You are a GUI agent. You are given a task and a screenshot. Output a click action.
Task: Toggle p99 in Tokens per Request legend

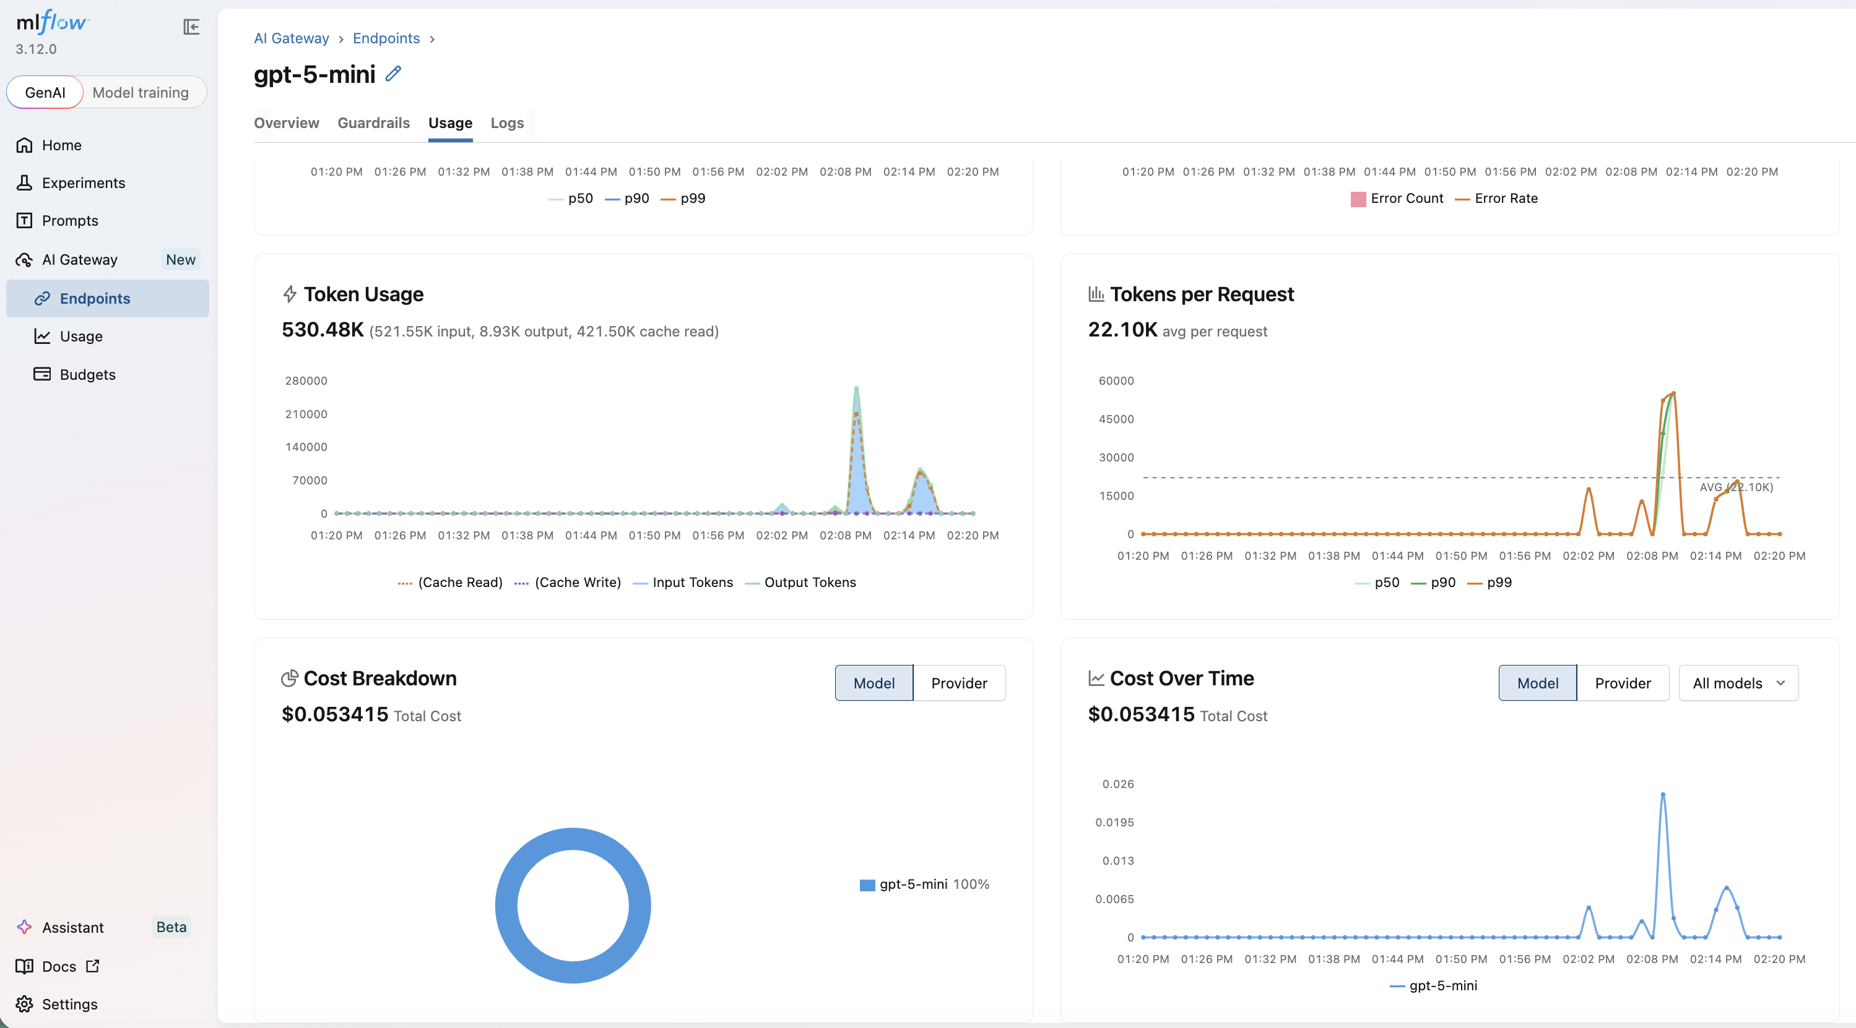pos(1490,583)
